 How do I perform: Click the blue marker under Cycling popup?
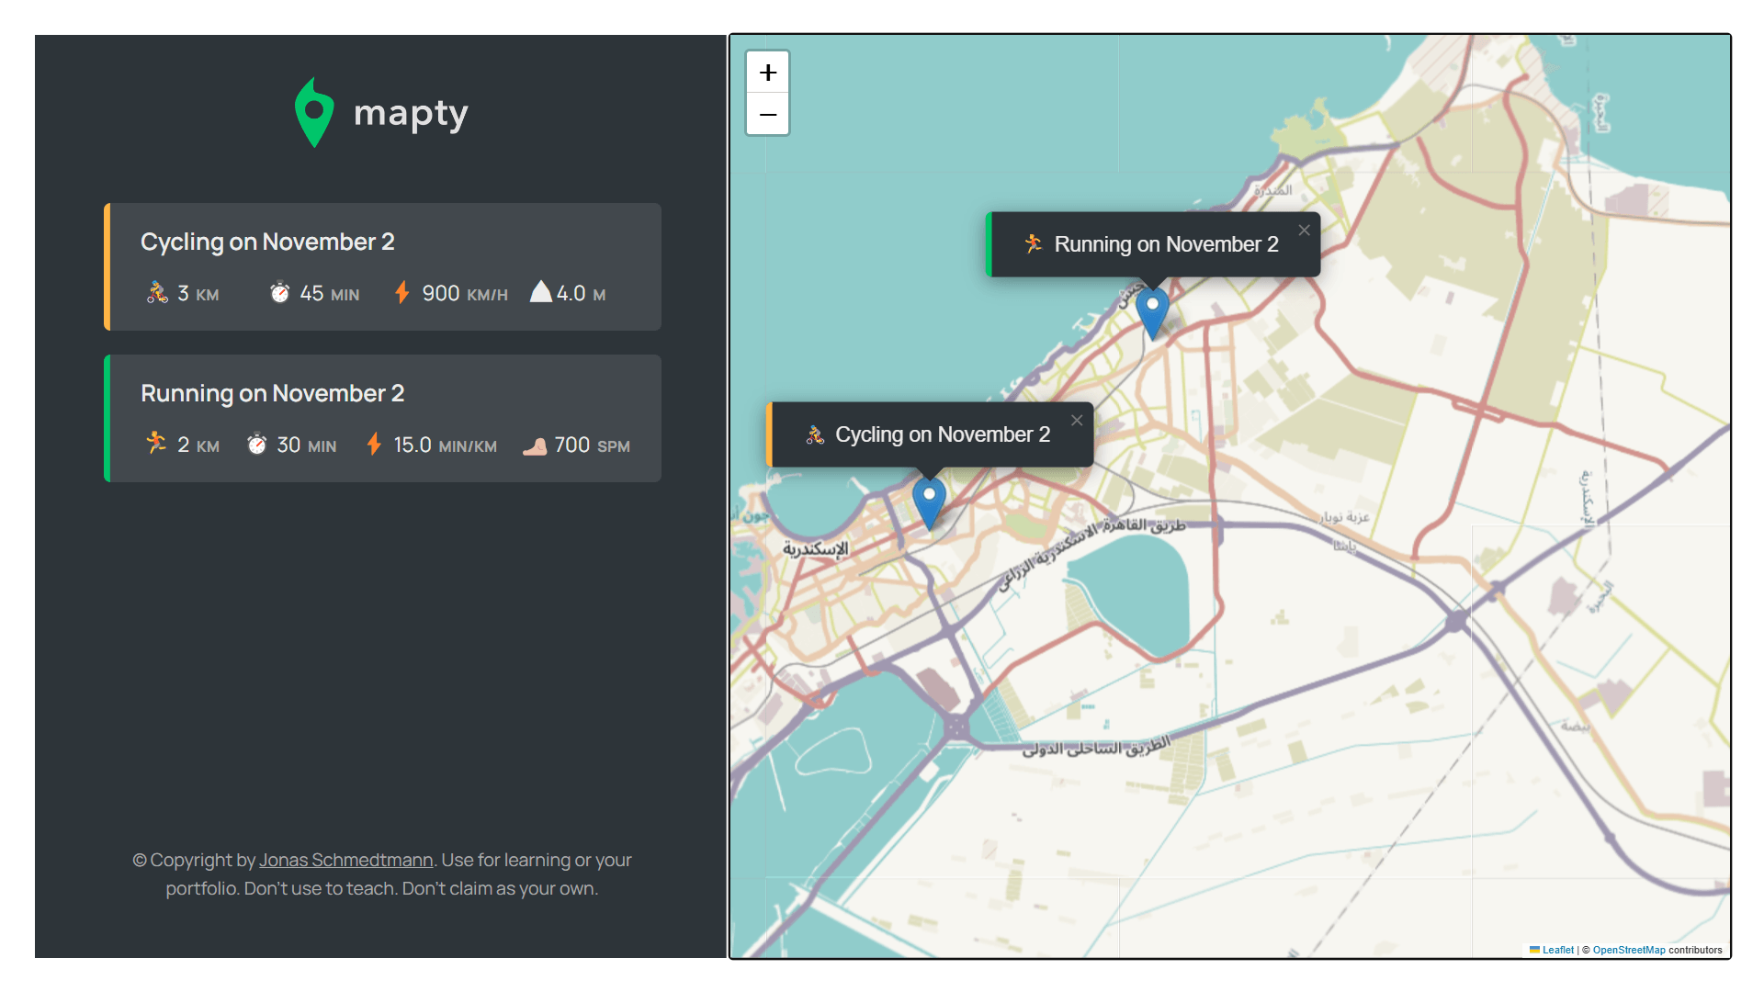929,501
